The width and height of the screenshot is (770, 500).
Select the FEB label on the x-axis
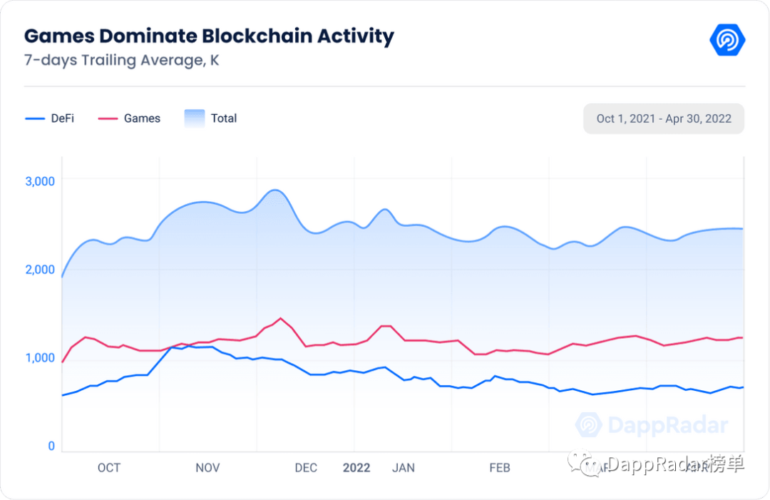[x=500, y=468]
